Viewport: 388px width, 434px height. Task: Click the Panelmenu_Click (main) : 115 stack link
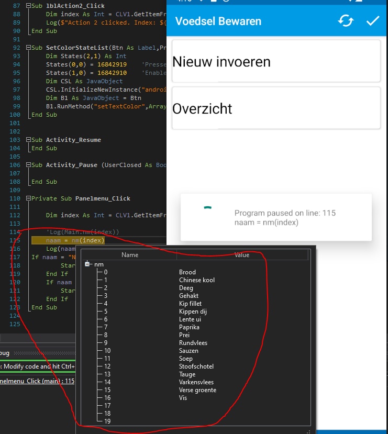point(37,381)
